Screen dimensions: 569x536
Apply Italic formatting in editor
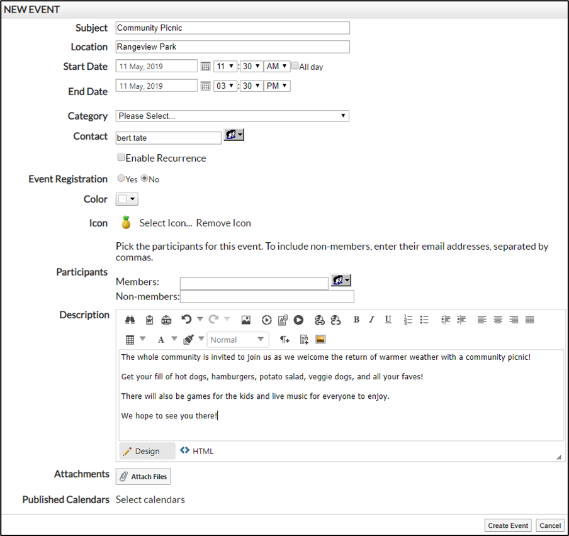[x=372, y=320]
